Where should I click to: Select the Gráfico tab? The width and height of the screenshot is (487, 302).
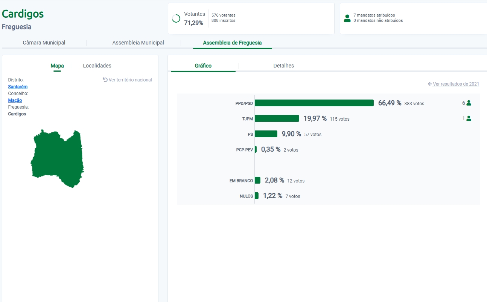coord(203,66)
